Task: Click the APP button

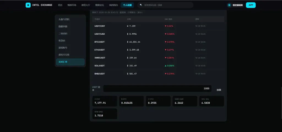Action: click(251, 5)
